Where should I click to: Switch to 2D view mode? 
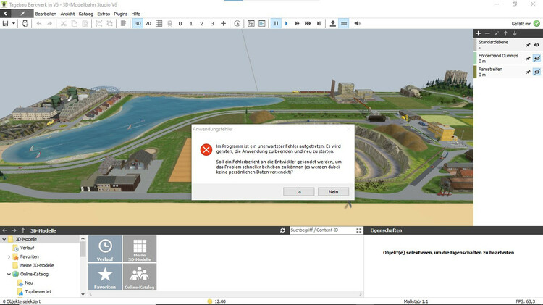click(x=148, y=24)
